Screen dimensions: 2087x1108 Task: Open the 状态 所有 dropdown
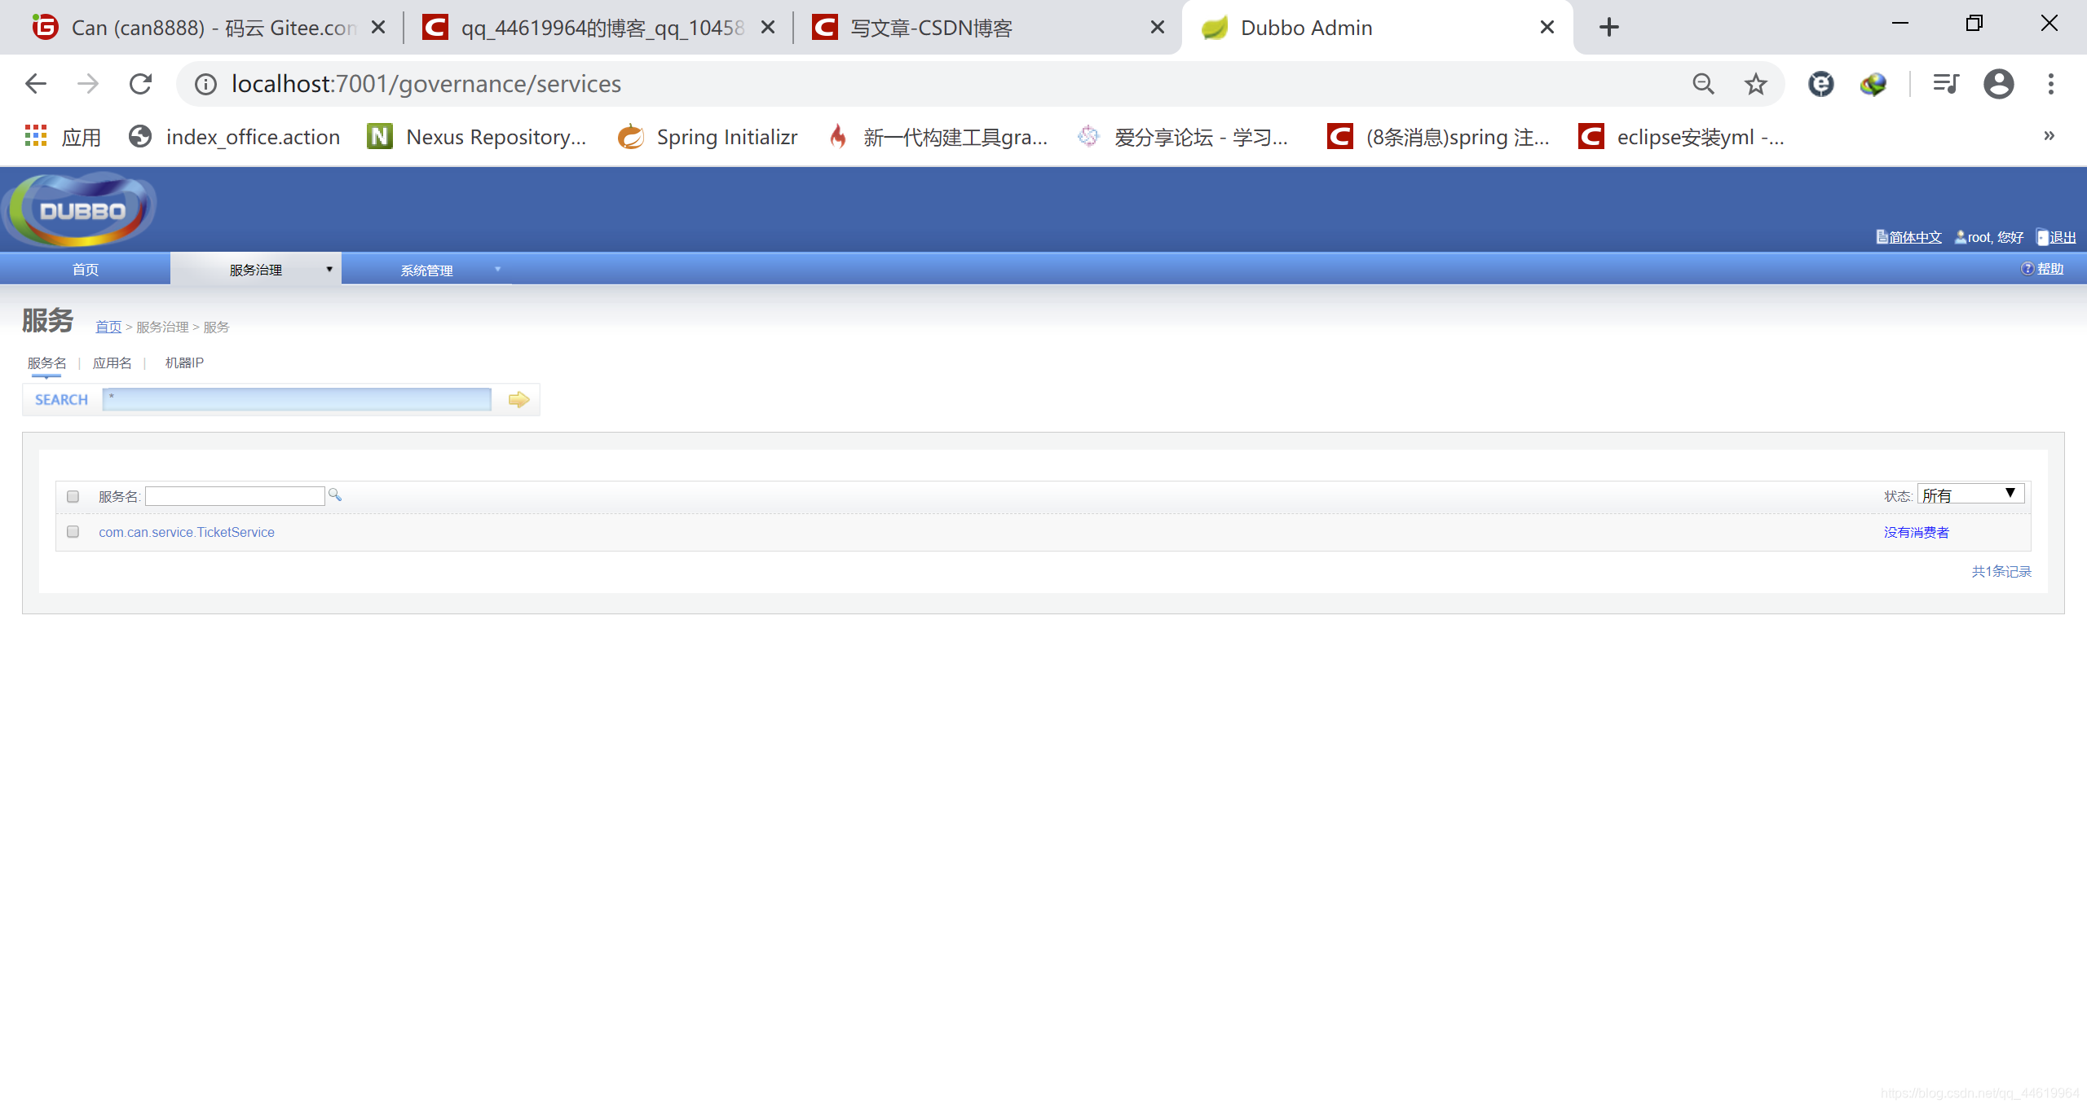[1970, 495]
